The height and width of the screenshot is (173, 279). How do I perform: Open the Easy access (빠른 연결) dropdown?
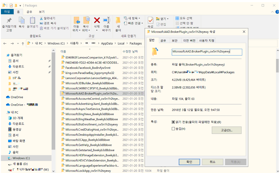(133, 23)
